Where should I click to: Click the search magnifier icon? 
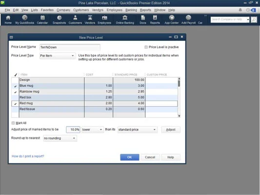click(254, 19)
